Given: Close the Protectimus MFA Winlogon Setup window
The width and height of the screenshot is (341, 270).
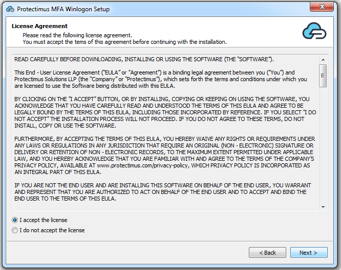Looking at the screenshot, I should pos(322,7).
